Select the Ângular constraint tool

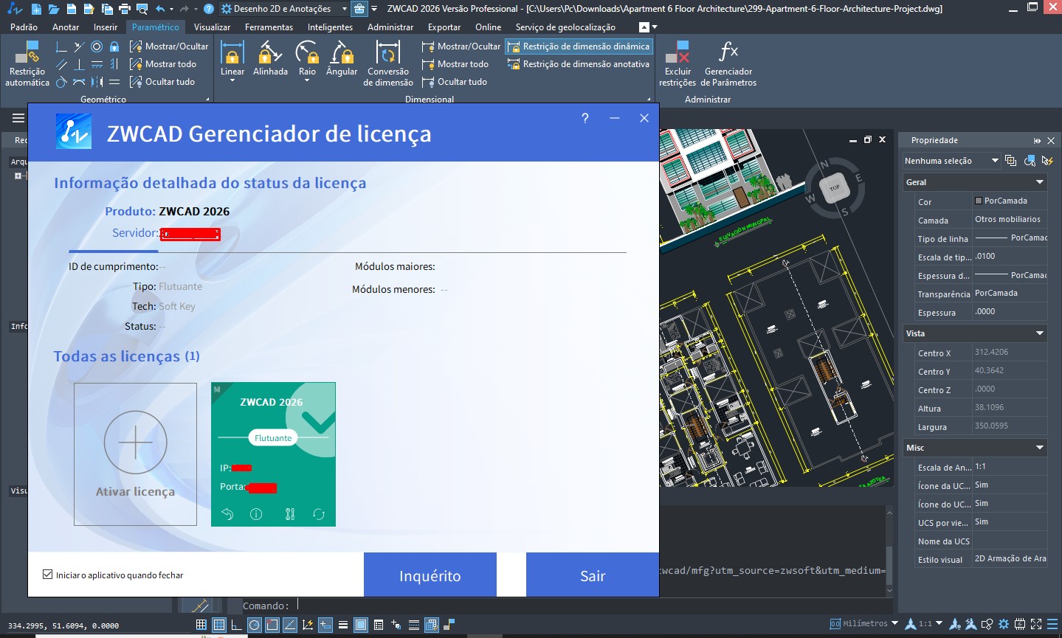pos(342,58)
